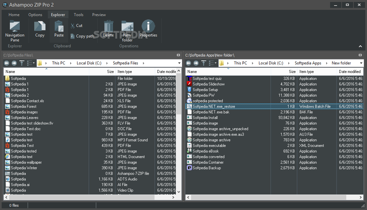
Task: Open view options in left pane
Action: click(x=31, y=63)
